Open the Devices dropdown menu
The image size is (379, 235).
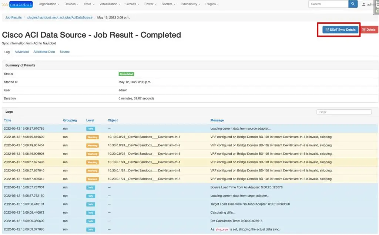pos(71,4)
